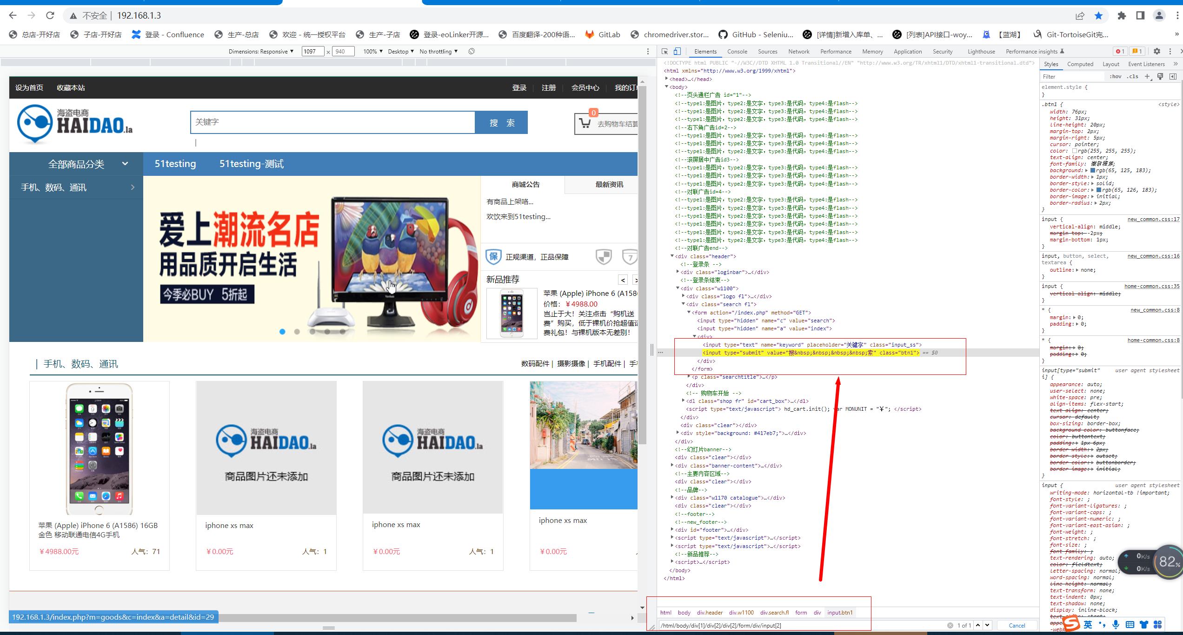Viewport: 1183px width, 635px height.
Task: Open the No throttling dropdown
Action: [439, 52]
